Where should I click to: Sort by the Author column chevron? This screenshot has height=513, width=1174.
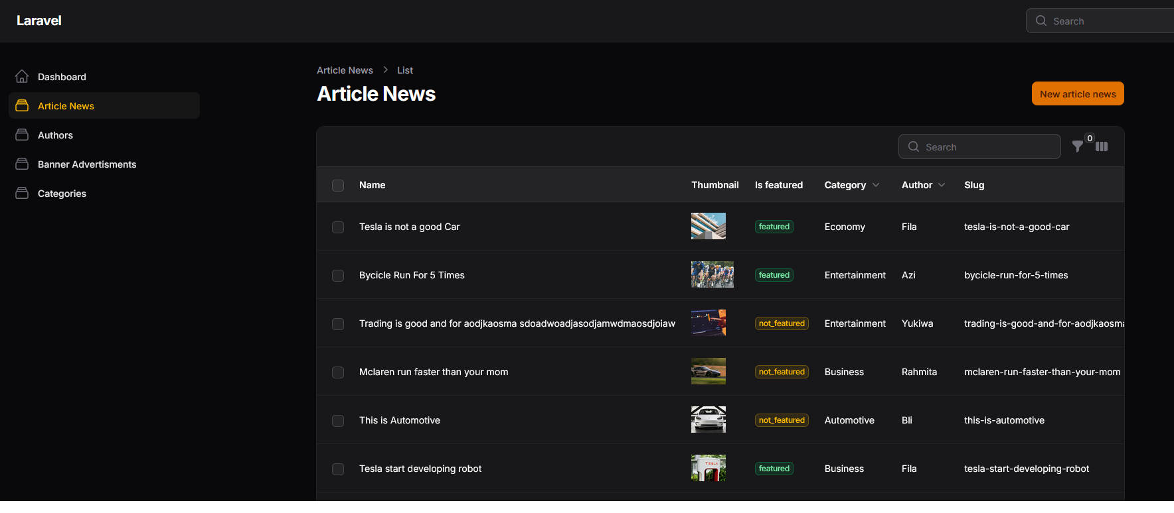coord(942,185)
